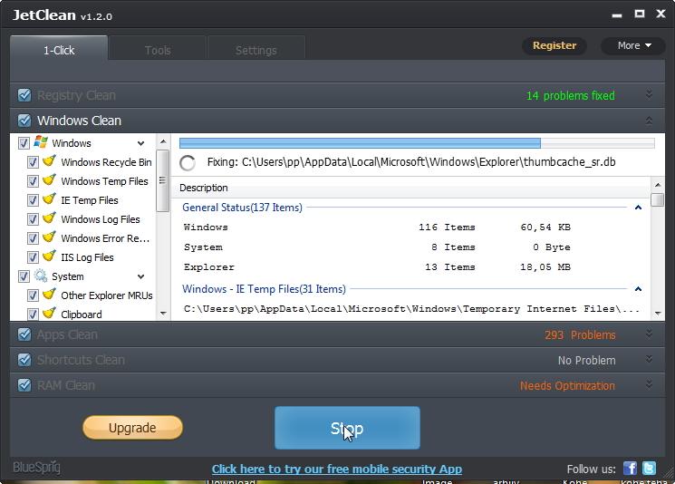Open the Settings tab
This screenshot has width=675, height=484.
256,50
